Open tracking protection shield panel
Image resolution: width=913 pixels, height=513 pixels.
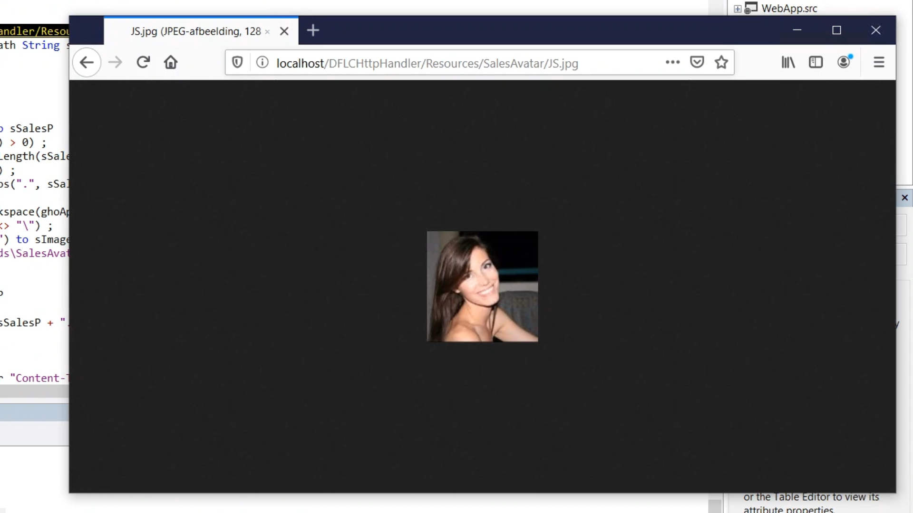[237, 62]
